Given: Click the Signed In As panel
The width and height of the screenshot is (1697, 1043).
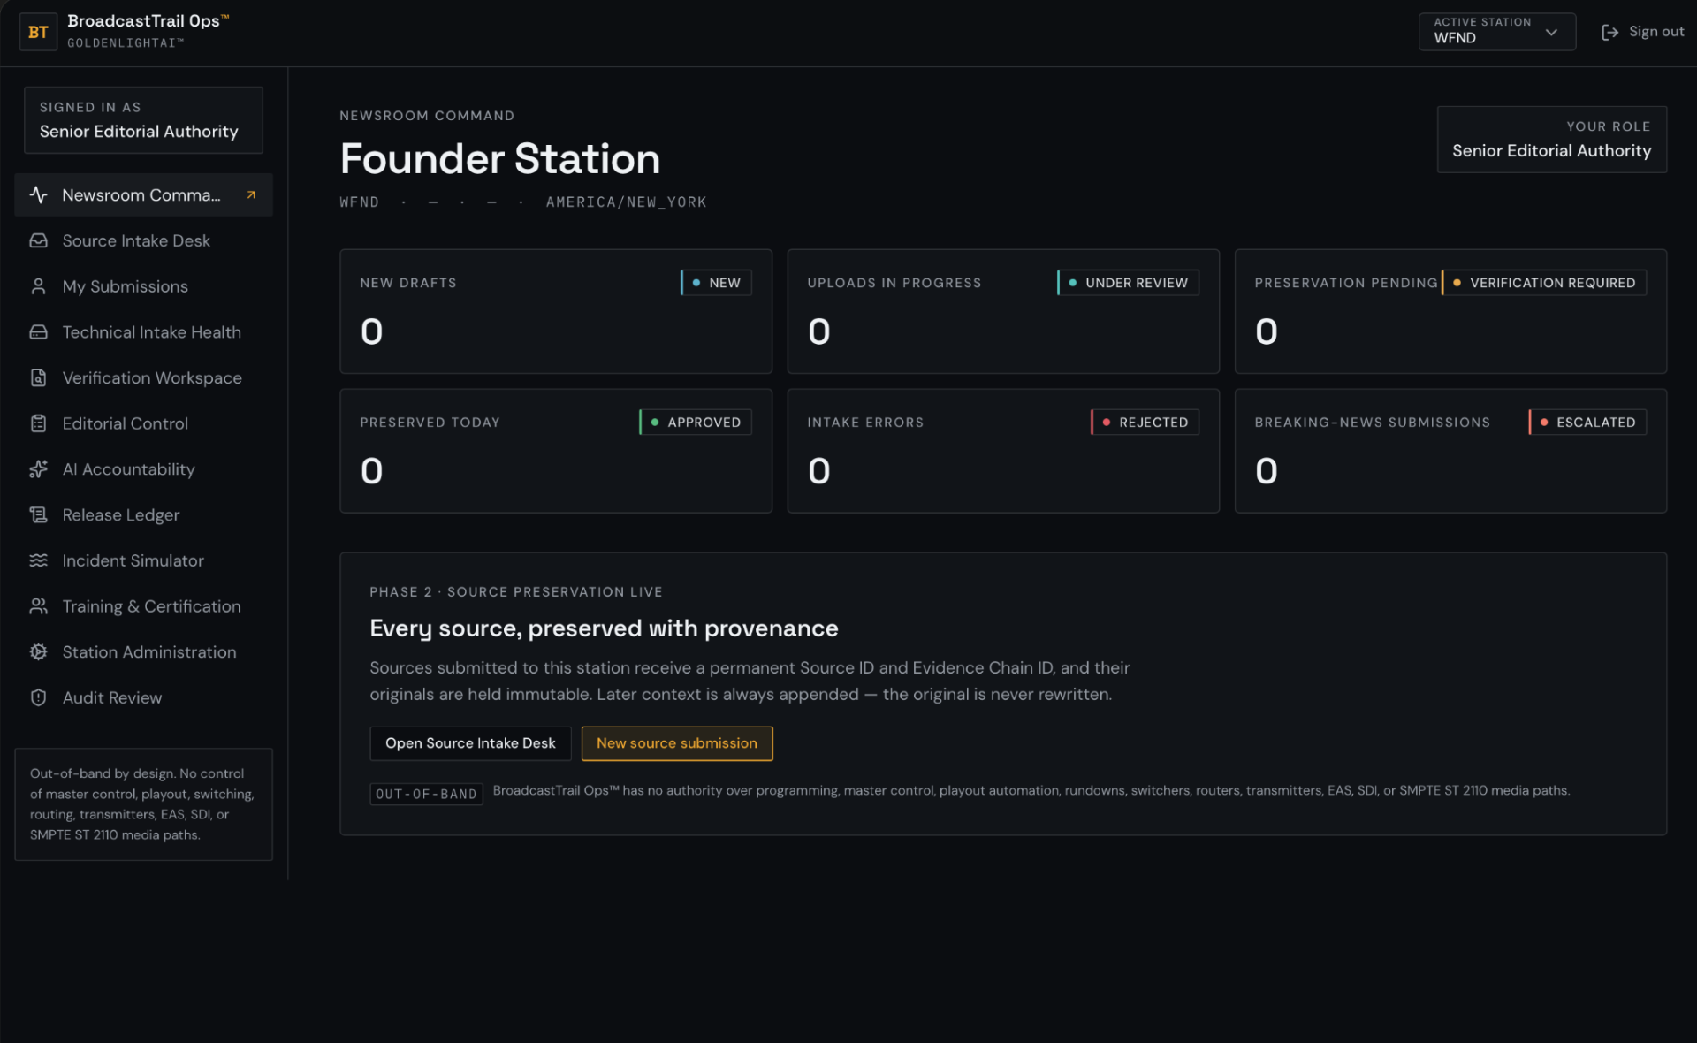Looking at the screenshot, I should 143,120.
